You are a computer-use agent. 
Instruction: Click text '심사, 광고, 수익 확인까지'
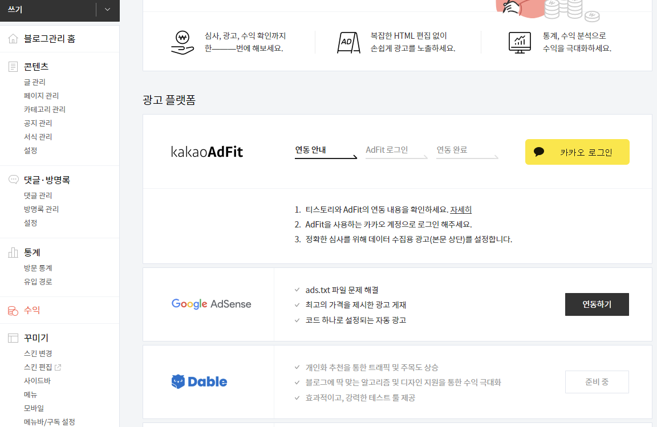coord(245,35)
